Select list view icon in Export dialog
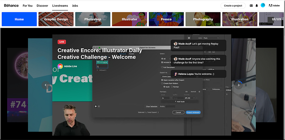Screen dimensions: 285x140 click(x=99, y=106)
